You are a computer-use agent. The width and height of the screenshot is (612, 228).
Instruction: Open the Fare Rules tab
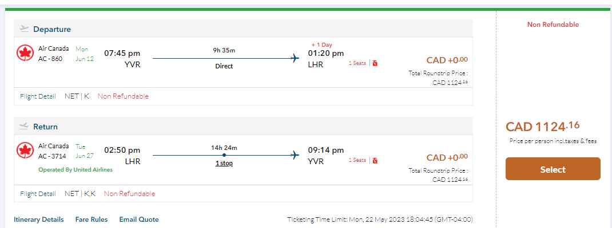92,219
